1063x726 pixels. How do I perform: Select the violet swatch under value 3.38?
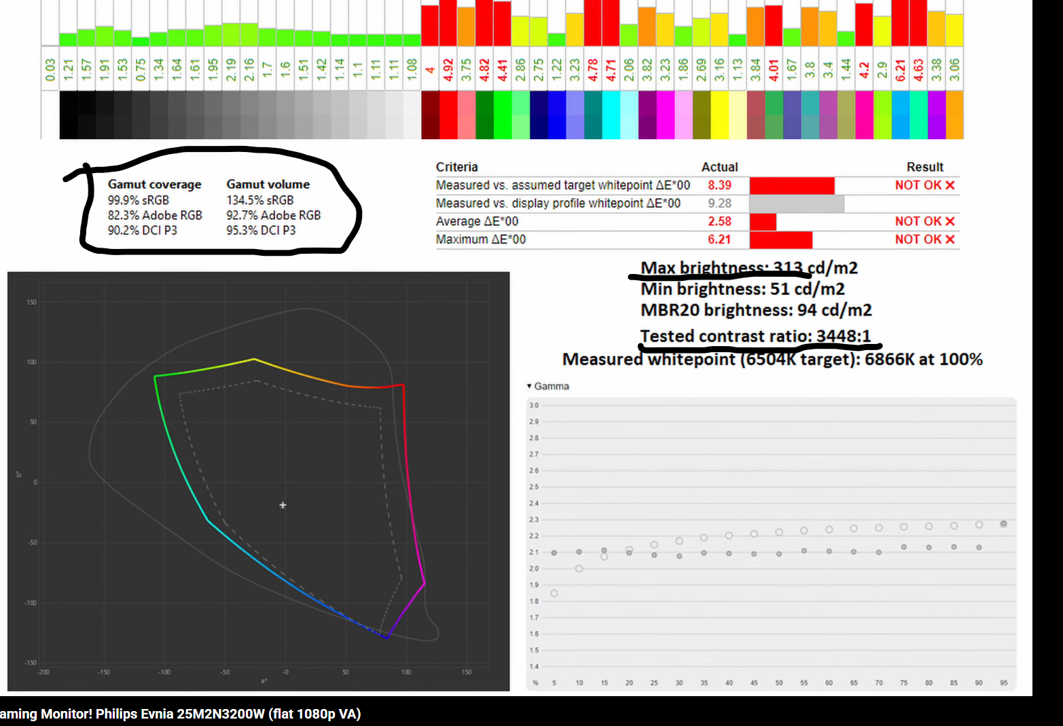937,115
